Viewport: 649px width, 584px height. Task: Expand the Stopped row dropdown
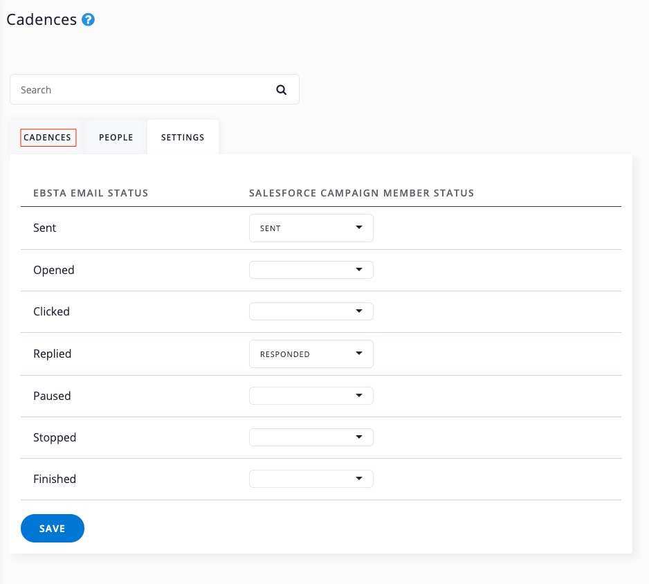click(311, 437)
